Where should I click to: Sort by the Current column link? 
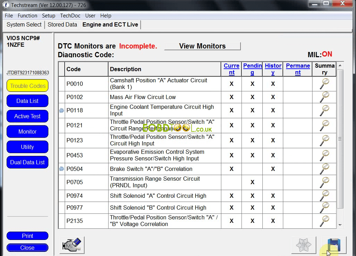tap(231, 69)
